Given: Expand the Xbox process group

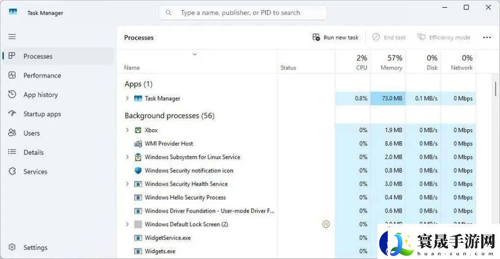Looking at the screenshot, I should 127,130.
